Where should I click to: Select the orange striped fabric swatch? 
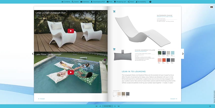[x=160, y=60]
